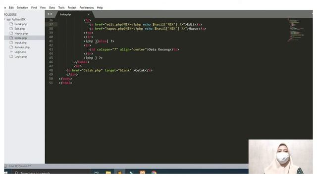317x178 pixels.
Task: Click the code minimap
Action: pyautogui.click(x=296, y=30)
